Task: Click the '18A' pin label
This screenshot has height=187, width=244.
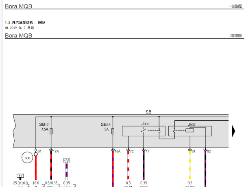Action: click(118, 151)
